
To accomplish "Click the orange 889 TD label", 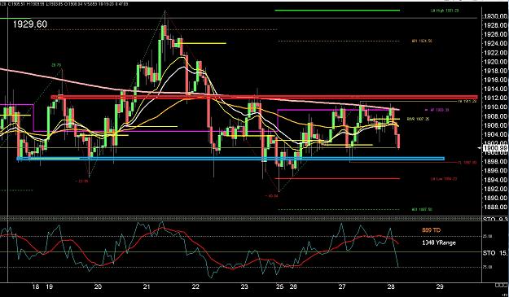I will (431, 230).
